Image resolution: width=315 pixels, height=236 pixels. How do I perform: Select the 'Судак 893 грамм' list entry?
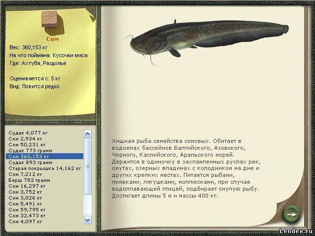click(31, 162)
